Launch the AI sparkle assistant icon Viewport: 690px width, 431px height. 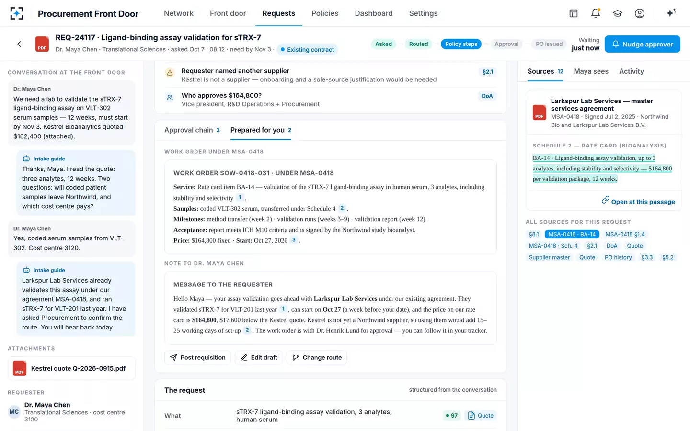[671, 13]
